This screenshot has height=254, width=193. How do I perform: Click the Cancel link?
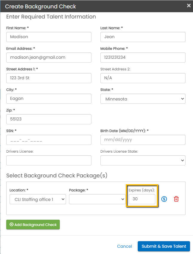[x=125, y=246]
